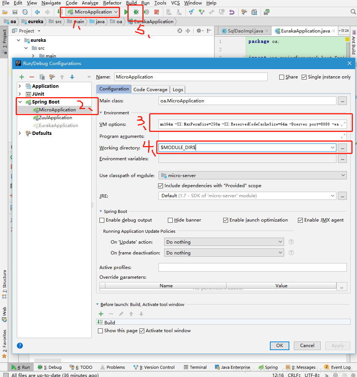Open the VCS menu
Viewport: 357px width, 377px height.
tap(175, 3)
